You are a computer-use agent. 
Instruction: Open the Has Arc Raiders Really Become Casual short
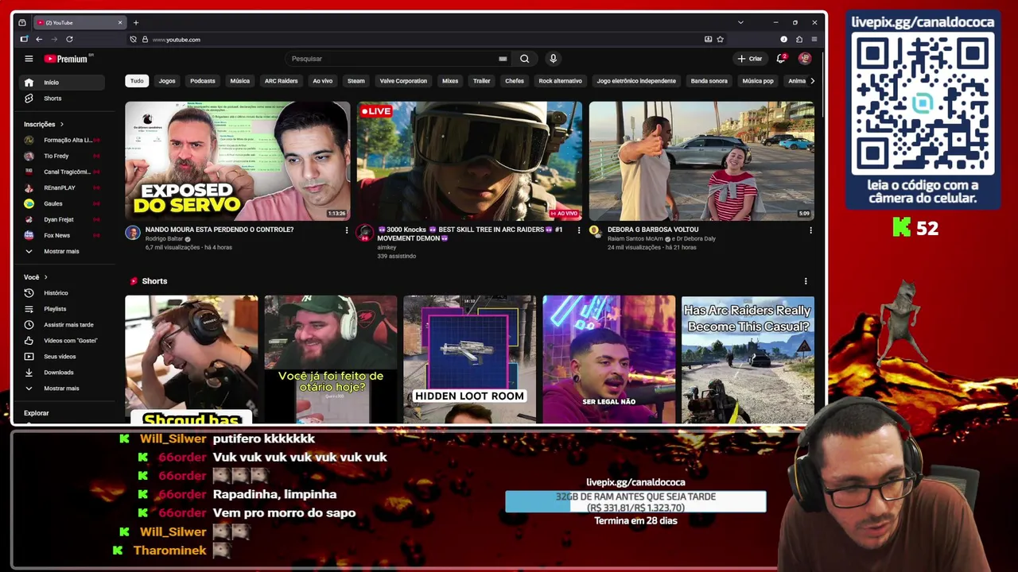point(748,359)
